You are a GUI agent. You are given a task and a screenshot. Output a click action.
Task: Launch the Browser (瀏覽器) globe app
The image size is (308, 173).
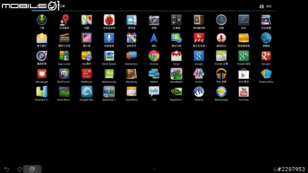(x=266, y=38)
